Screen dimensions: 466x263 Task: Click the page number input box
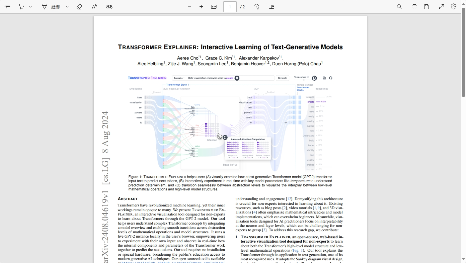pyautogui.click(x=230, y=7)
